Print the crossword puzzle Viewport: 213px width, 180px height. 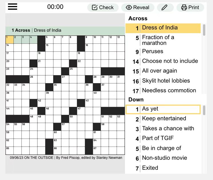tap(190, 7)
